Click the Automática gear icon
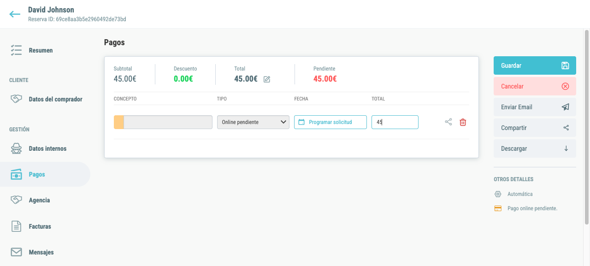The image size is (590, 266). pyautogui.click(x=498, y=194)
